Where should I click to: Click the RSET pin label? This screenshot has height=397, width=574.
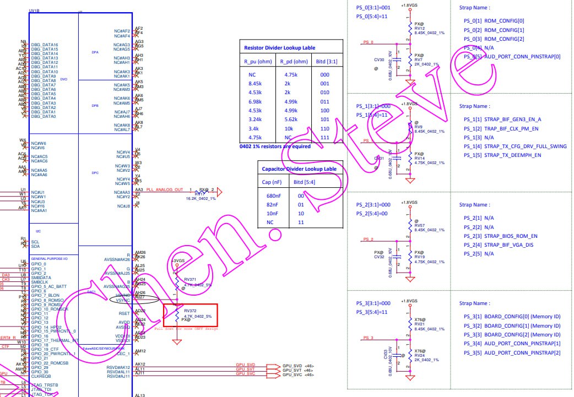(x=124, y=313)
